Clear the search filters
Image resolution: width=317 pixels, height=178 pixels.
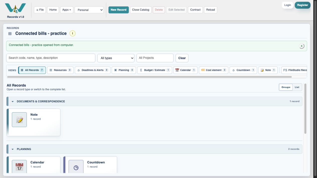pyautogui.click(x=182, y=58)
